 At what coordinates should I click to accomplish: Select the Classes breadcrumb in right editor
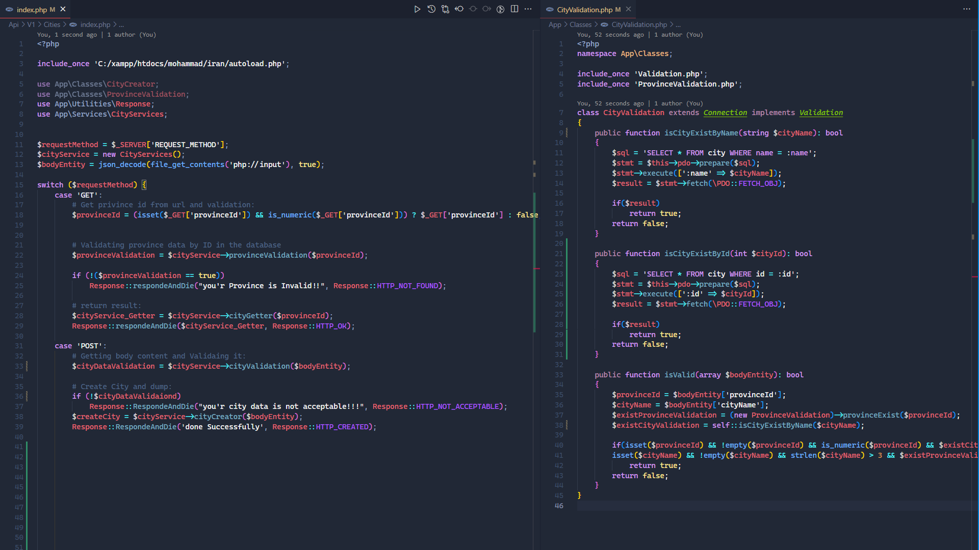pos(580,24)
